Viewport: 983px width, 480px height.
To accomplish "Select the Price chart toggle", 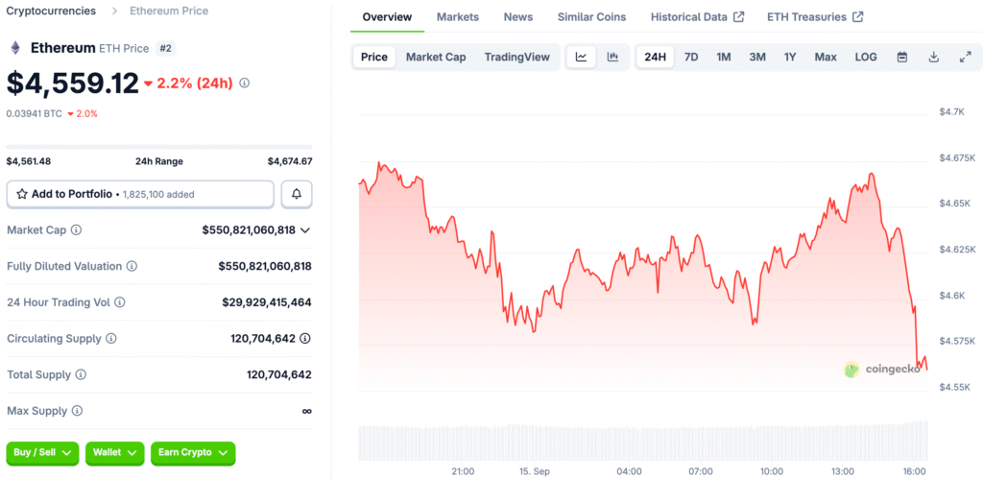I will pyautogui.click(x=374, y=57).
